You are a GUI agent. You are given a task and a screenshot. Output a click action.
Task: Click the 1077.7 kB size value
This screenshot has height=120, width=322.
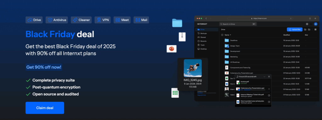[308, 78]
